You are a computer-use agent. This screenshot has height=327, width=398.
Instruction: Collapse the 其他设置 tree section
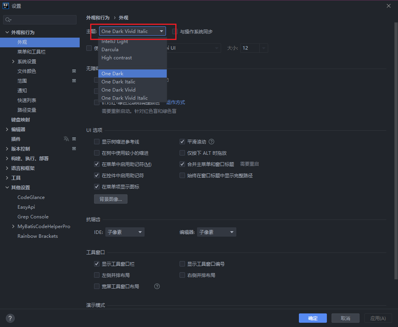point(7,187)
